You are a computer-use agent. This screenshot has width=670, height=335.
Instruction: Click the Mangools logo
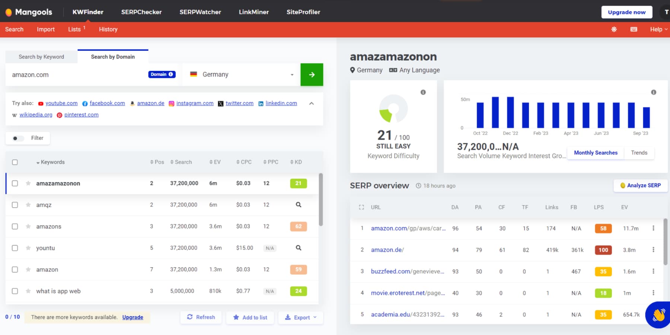pyautogui.click(x=29, y=12)
